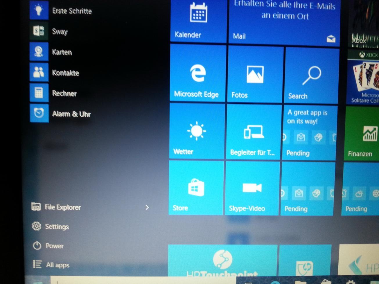This screenshot has height=284, width=379.
Task: Open the Begleiter für T... tile
Action: click(253, 132)
